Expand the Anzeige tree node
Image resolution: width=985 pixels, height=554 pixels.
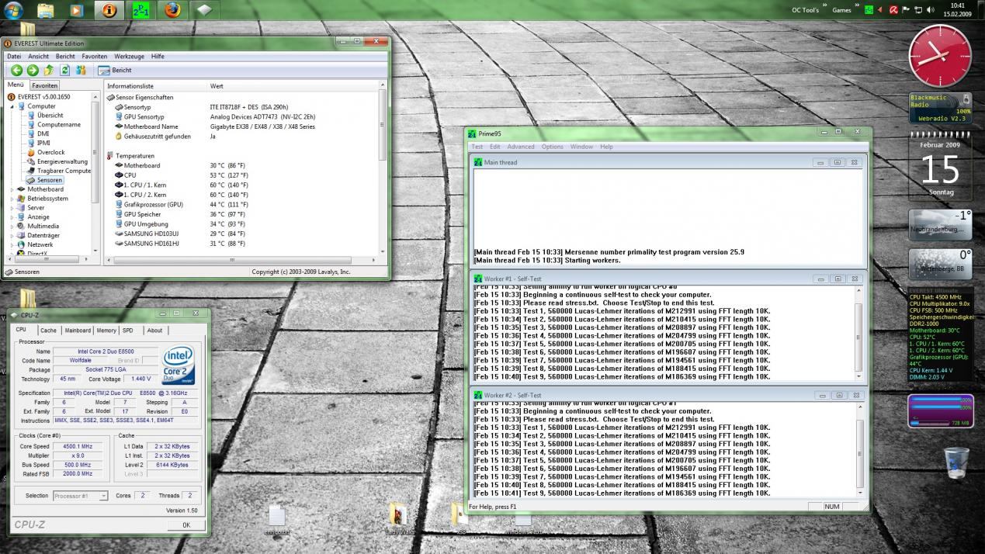12,217
